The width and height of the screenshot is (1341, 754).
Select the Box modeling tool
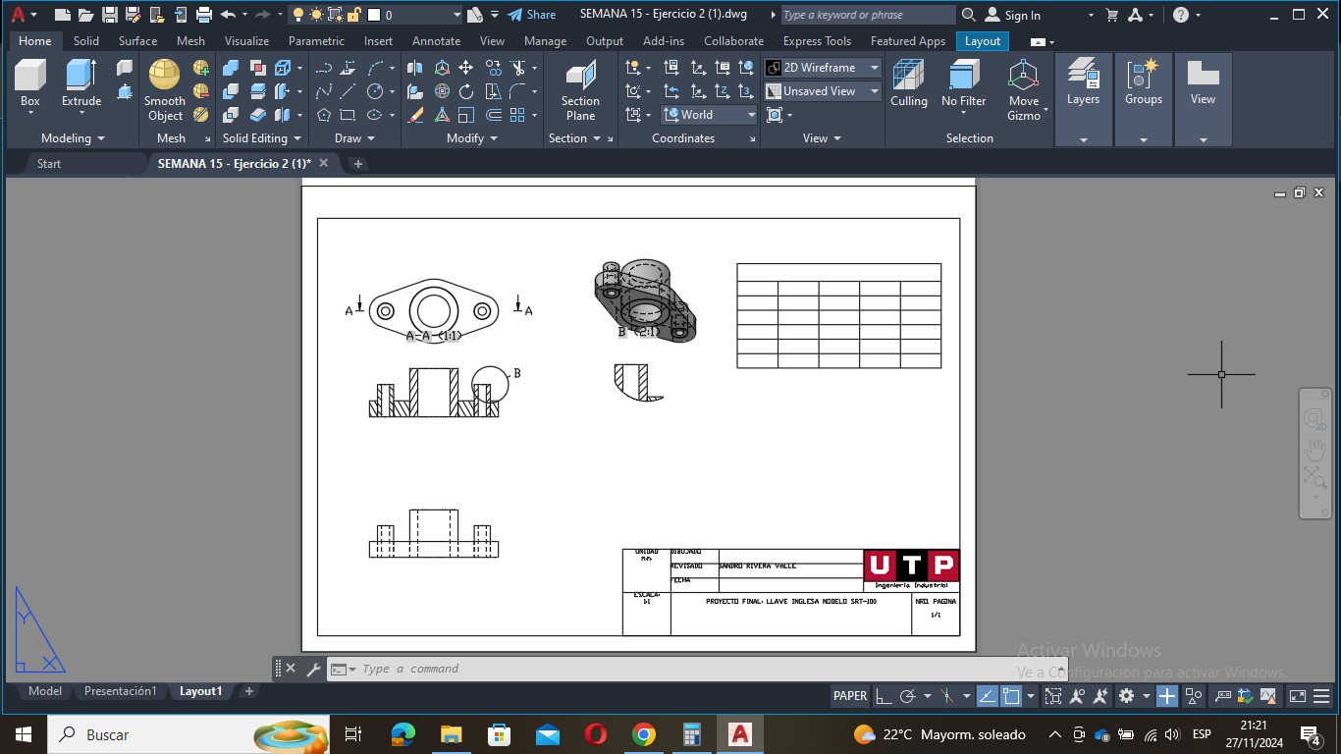click(30, 82)
